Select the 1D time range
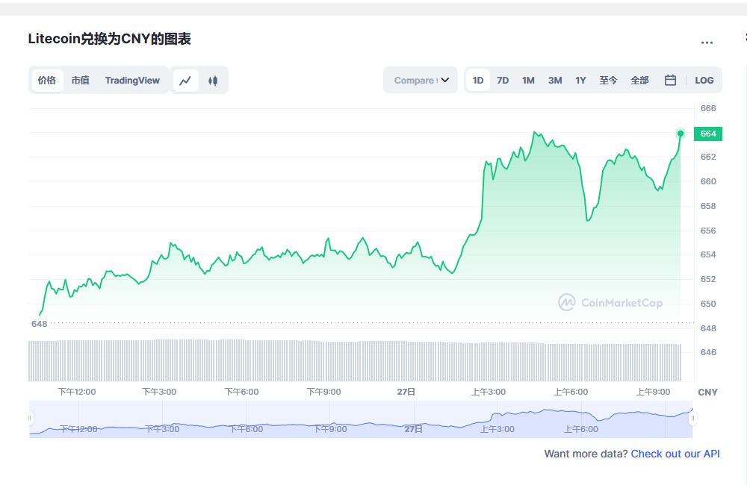 [x=478, y=81]
